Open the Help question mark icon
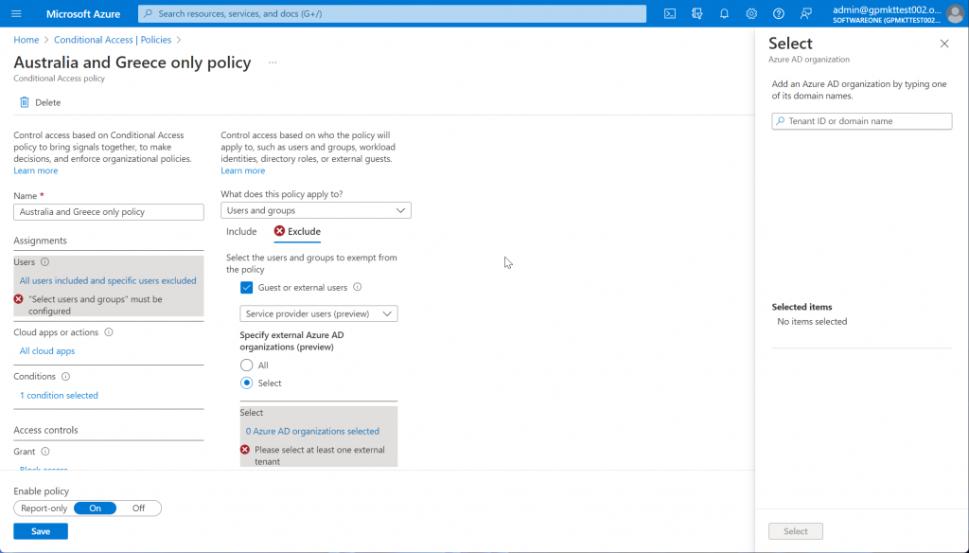Image resolution: width=969 pixels, height=553 pixels. (779, 13)
